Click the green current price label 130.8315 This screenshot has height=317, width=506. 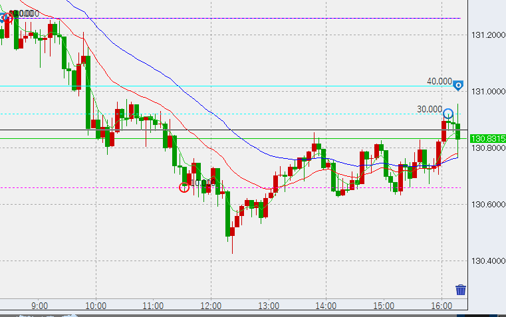[x=487, y=138]
